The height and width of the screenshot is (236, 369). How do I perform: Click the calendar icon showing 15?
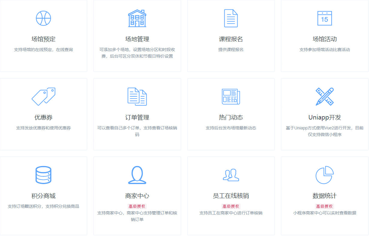click(325, 18)
